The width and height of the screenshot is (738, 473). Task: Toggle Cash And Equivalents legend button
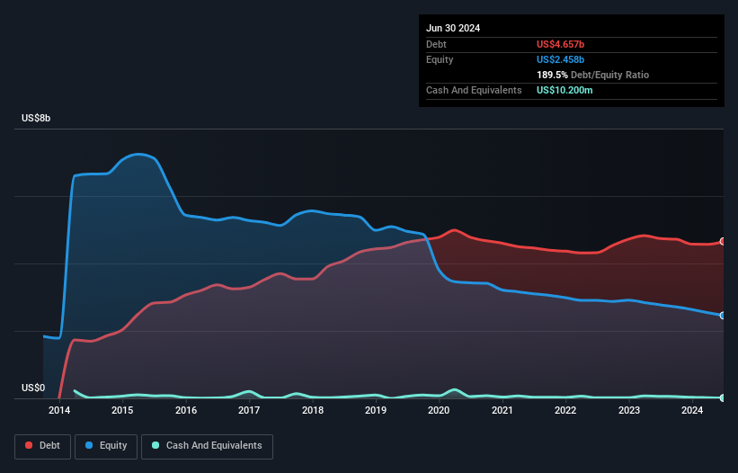click(x=207, y=446)
